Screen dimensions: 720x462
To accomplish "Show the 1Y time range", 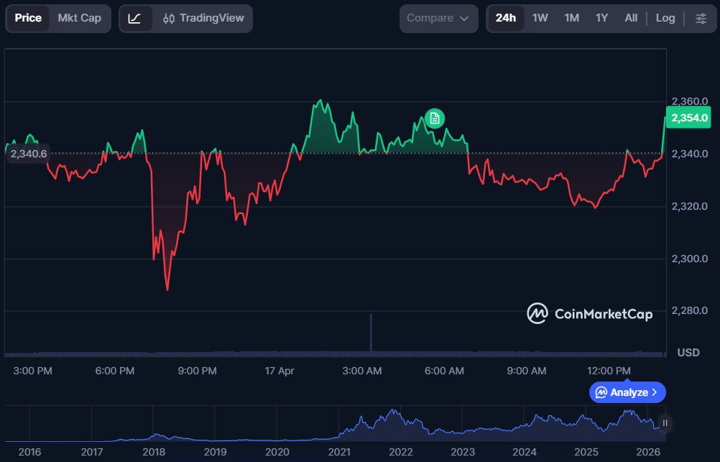I will click(601, 18).
